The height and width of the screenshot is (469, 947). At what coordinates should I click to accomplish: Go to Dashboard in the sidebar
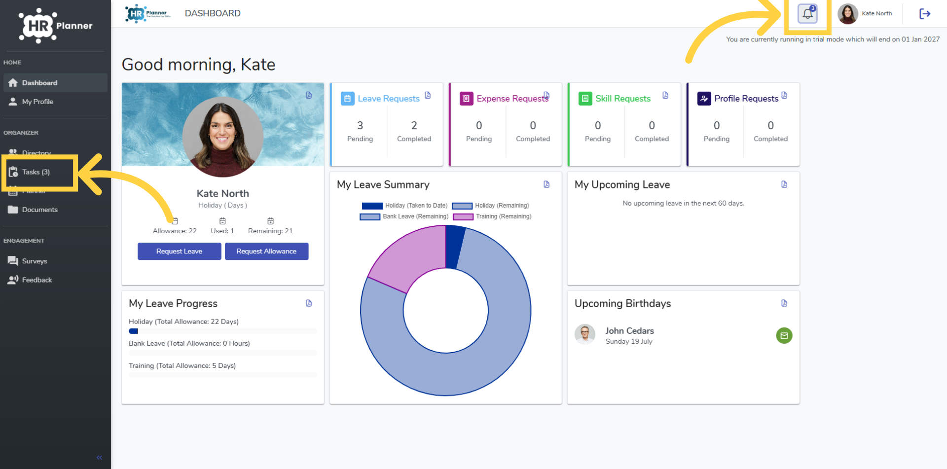(x=55, y=83)
